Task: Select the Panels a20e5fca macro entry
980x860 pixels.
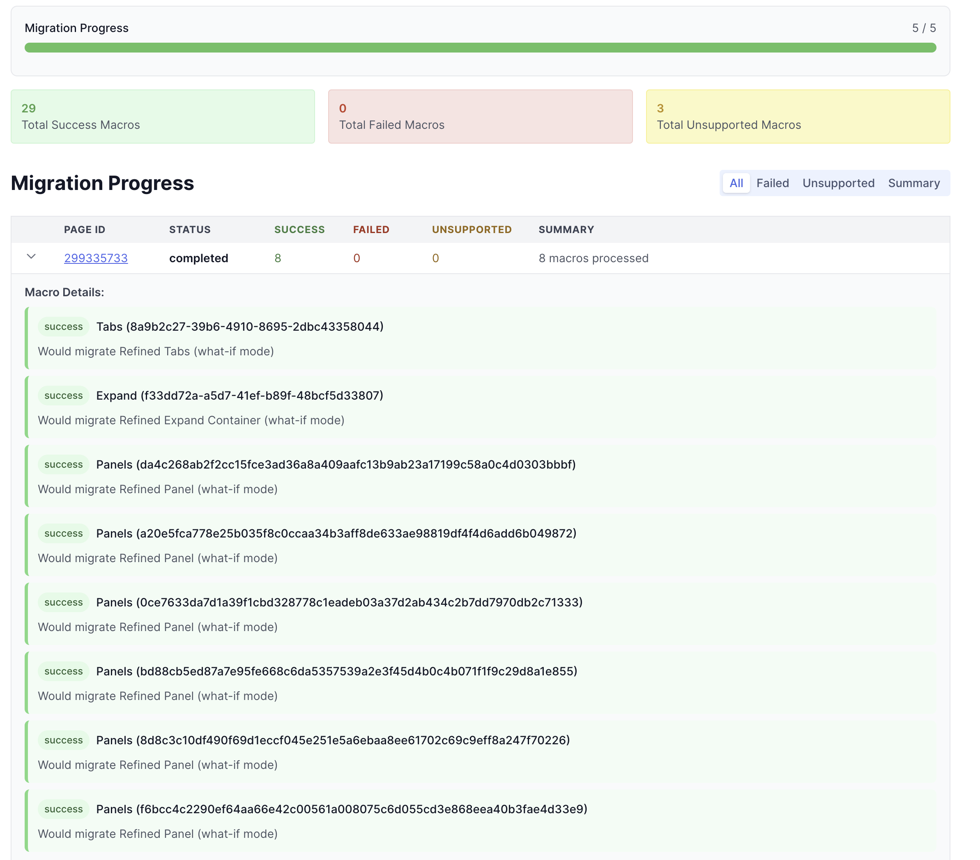Action: click(336, 533)
